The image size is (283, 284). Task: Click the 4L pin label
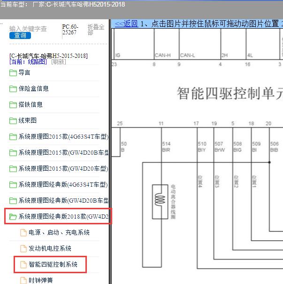pos(250,55)
